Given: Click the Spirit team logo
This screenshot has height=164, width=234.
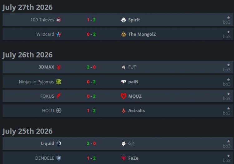Looking at the screenshot, I should [124, 20].
